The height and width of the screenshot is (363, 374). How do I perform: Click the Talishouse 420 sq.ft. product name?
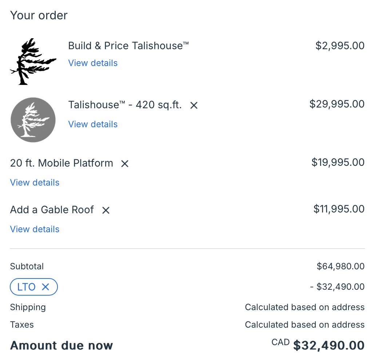coord(125,105)
